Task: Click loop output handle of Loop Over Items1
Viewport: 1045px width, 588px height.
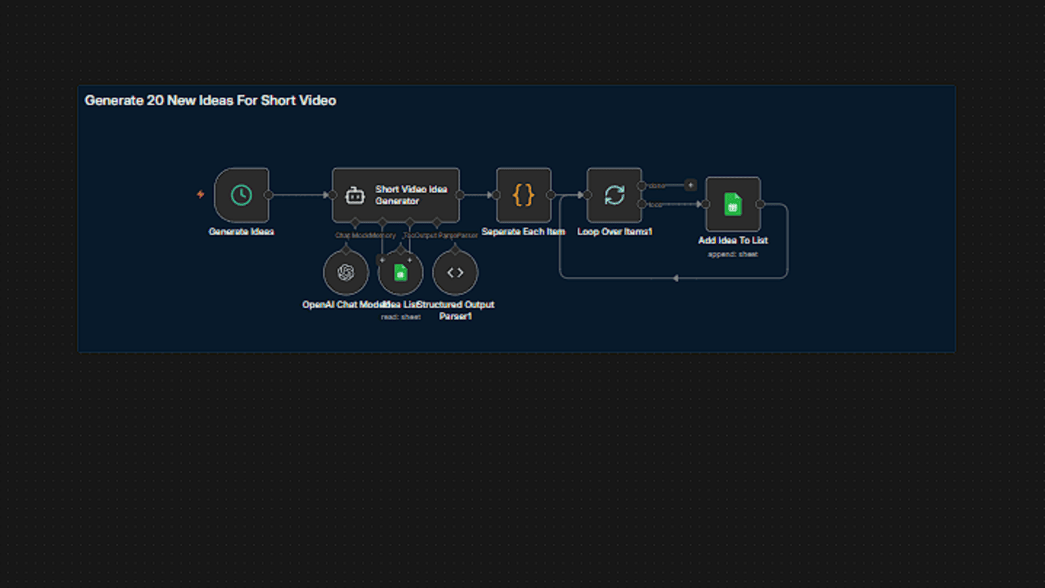Action: pos(641,204)
